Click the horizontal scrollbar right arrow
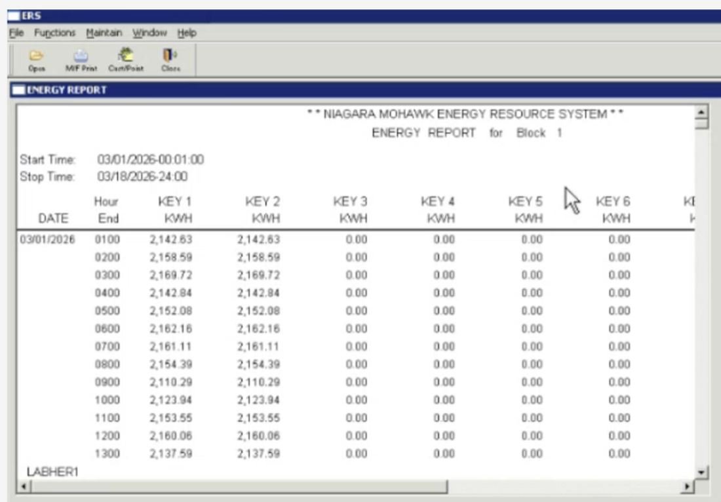 point(688,486)
